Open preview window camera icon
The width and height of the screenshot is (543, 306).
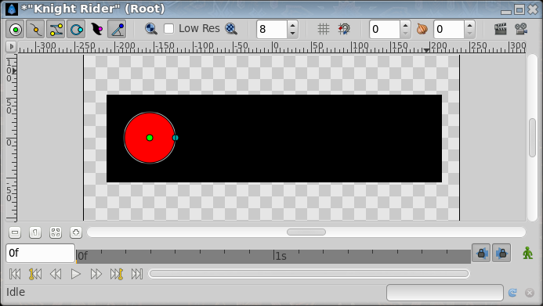coord(521,29)
